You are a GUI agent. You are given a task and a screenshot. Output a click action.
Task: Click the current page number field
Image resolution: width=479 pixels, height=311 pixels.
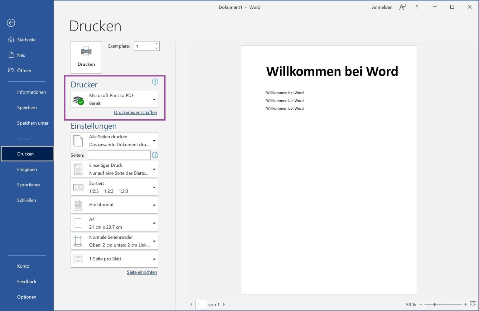pyautogui.click(x=201, y=304)
